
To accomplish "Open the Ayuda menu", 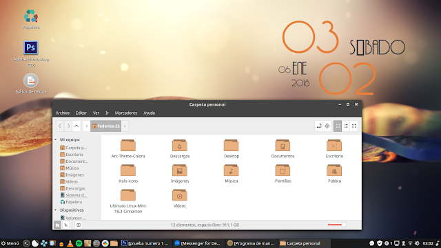I will 149,113.
